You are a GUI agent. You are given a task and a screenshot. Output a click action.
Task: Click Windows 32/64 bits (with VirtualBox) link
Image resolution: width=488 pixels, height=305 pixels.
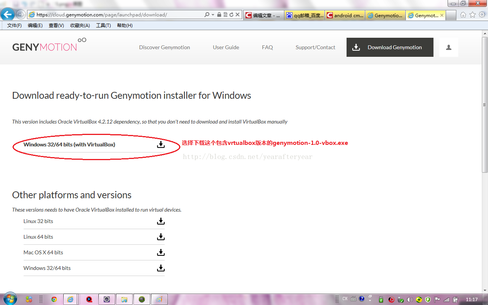pyautogui.click(x=69, y=144)
